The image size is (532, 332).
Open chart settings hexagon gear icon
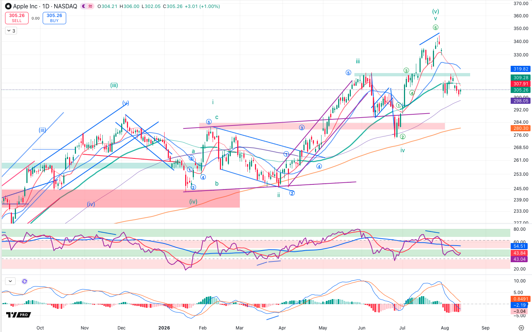click(521, 328)
